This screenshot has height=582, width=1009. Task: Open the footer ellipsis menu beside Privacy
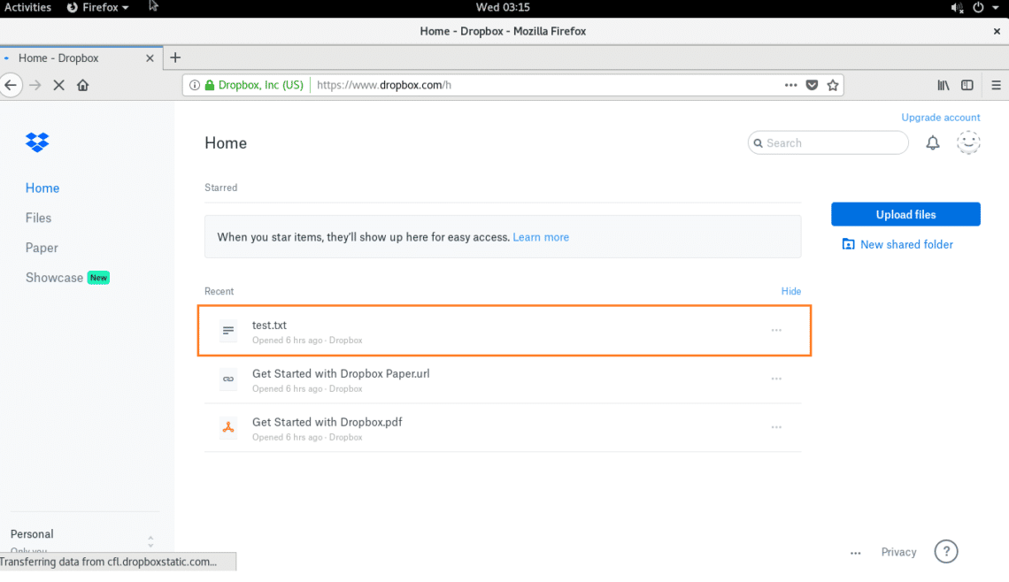(855, 553)
